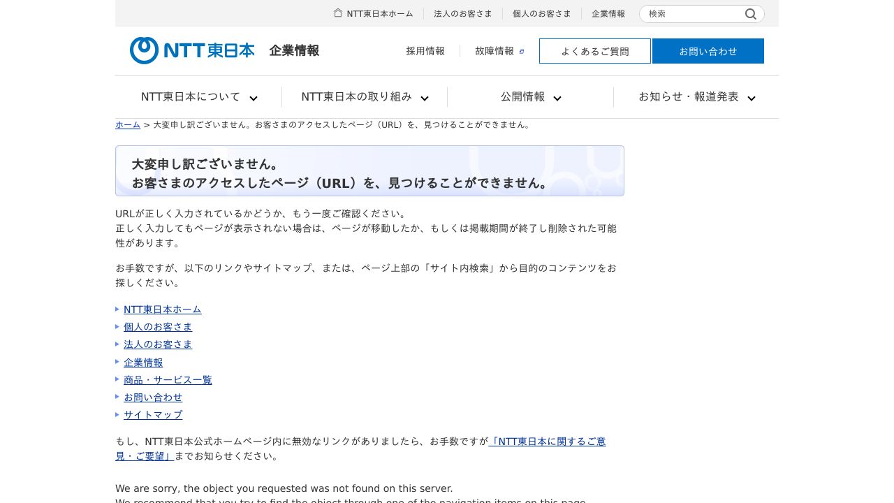The image size is (894, 503).
Task: Click the triangle bullet before サイトマップ
Action: pyautogui.click(x=117, y=414)
